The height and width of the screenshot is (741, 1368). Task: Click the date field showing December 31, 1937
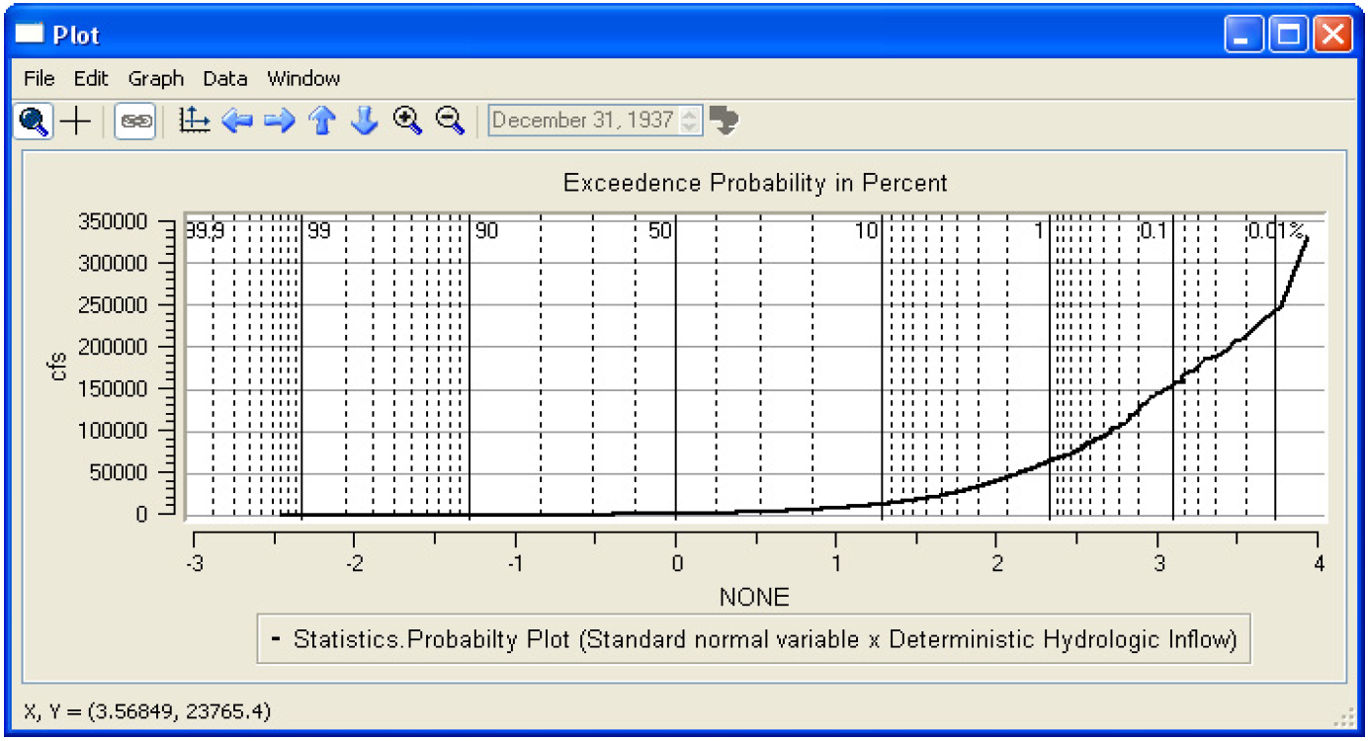pyautogui.click(x=583, y=121)
